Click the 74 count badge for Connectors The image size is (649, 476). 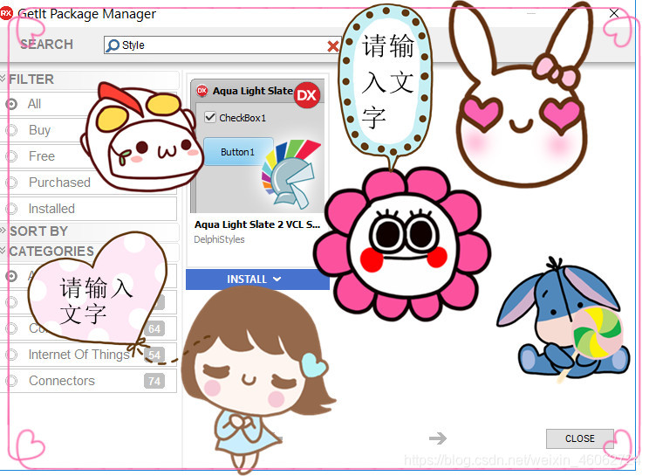(154, 381)
